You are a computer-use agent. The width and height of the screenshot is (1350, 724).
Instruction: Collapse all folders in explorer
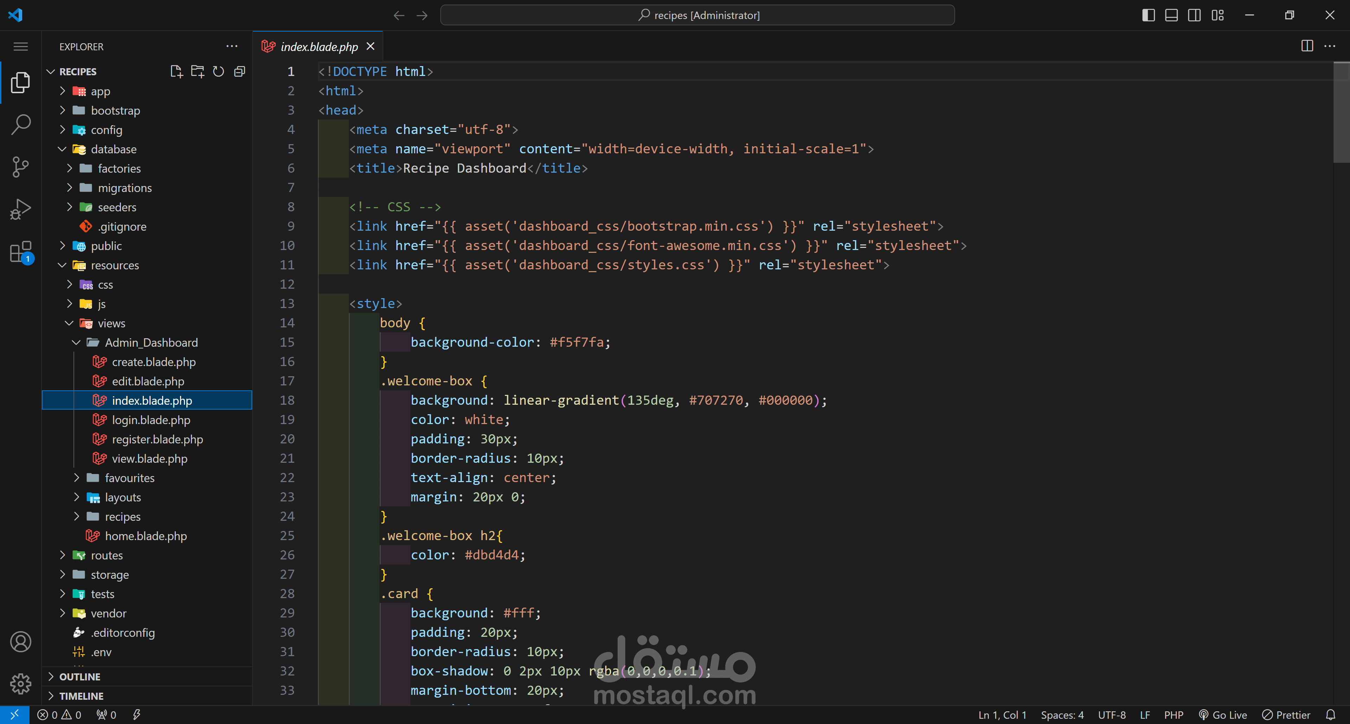239,71
